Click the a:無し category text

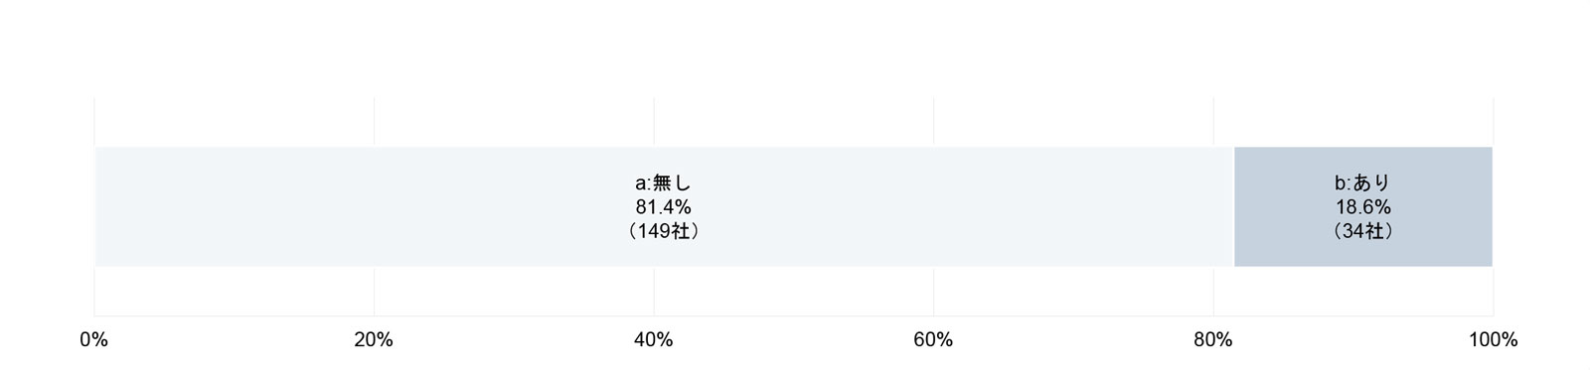pos(663,183)
